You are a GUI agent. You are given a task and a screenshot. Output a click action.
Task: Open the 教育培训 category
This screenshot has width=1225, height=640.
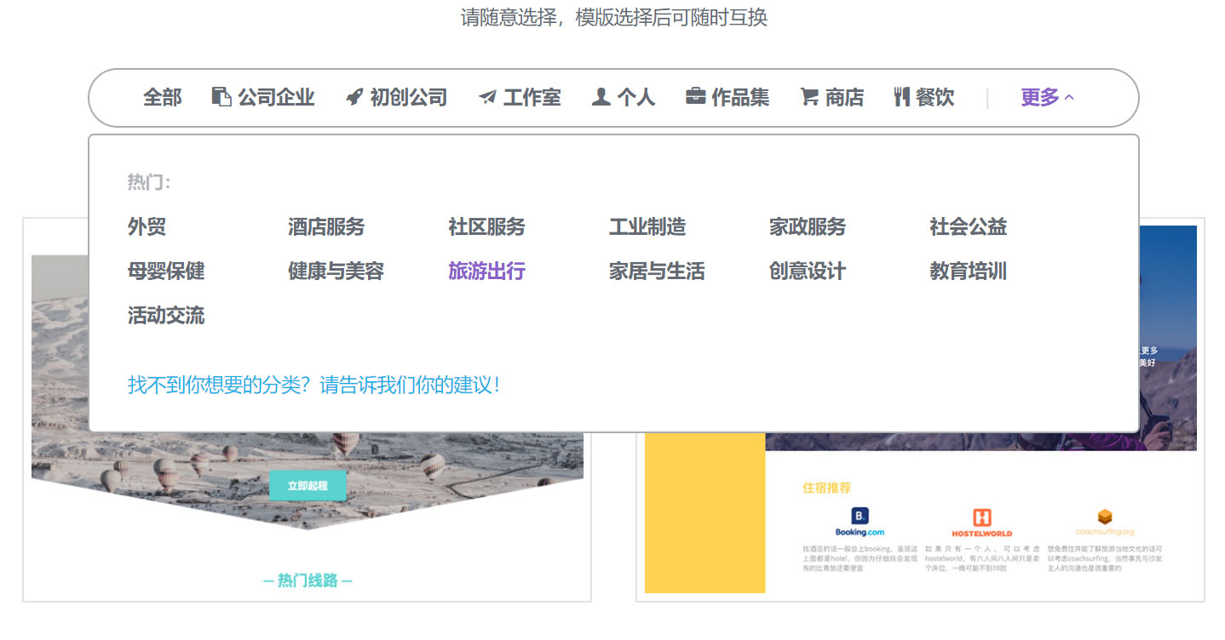968,271
